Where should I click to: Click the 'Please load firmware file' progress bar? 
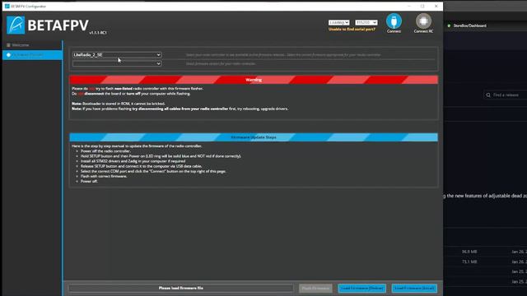click(x=181, y=288)
